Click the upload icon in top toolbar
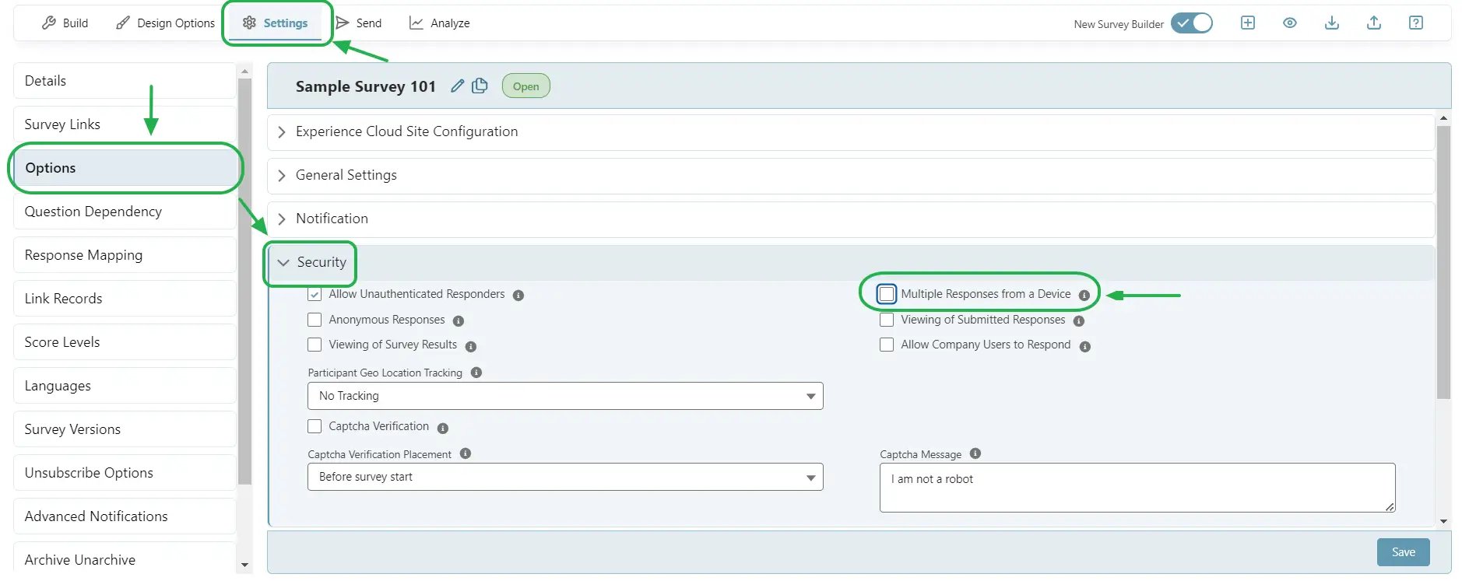The image size is (1462, 581). 1374,23
